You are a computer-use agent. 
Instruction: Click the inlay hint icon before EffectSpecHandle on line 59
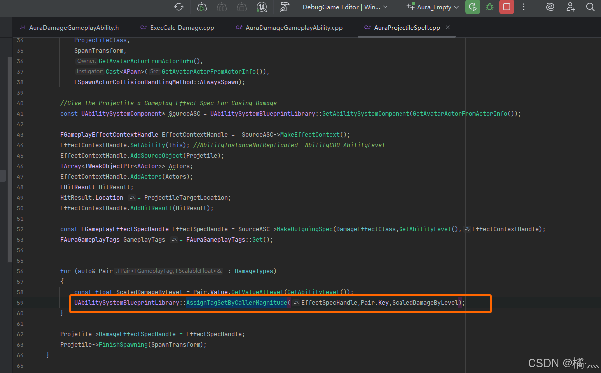[296, 303]
